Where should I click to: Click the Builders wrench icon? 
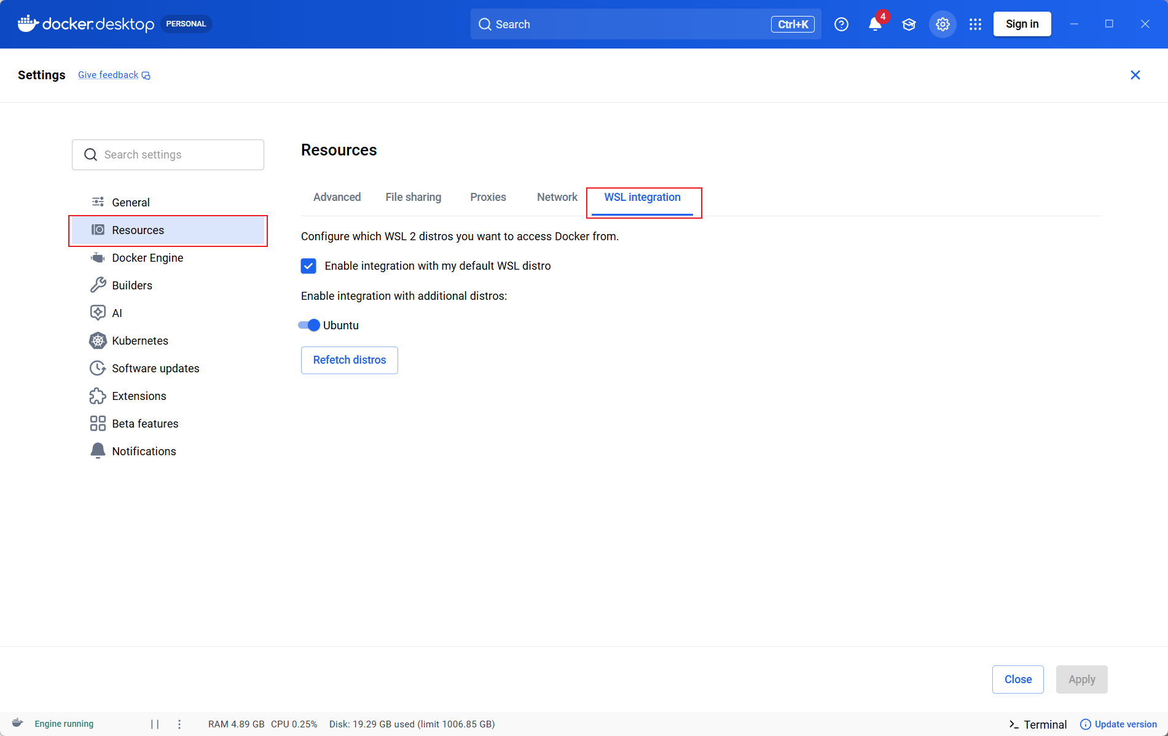98,285
